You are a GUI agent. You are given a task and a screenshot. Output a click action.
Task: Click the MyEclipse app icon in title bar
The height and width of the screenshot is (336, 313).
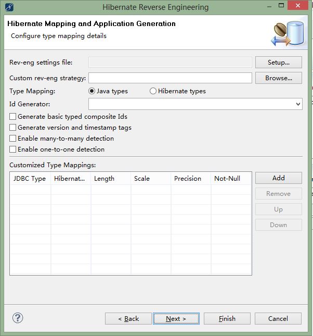[x=9, y=7]
